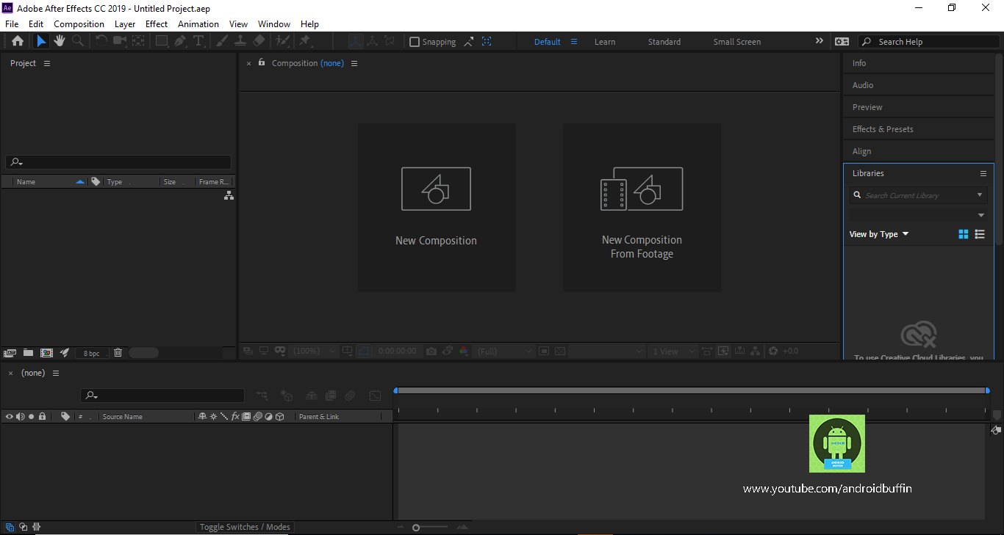This screenshot has height=535, width=1004.
Task: Select the Horizontal Type tool
Action: (x=198, y=41)
